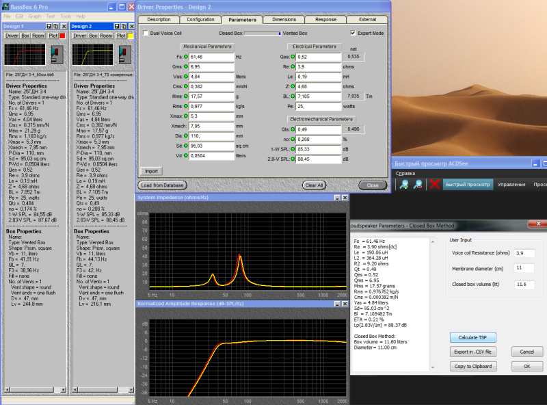Image resolution: width=547 pixels, height=405 pixels.
Task: Click the ACDSee zoom in magnifier
Action: click(x=403, y=185)
